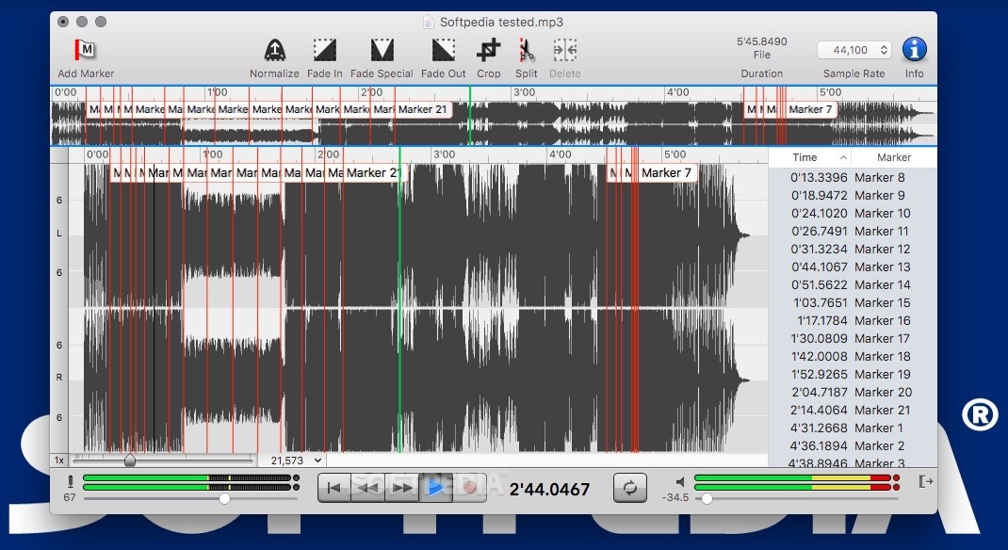This screenshot has height=550, width=1008.
Task: Click the 2'44.0467 playback time display
Action: pos(549,490)
